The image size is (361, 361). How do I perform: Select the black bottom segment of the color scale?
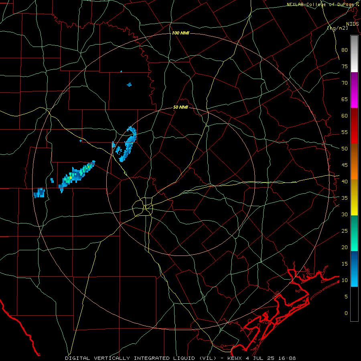click(x=354, y=304)
